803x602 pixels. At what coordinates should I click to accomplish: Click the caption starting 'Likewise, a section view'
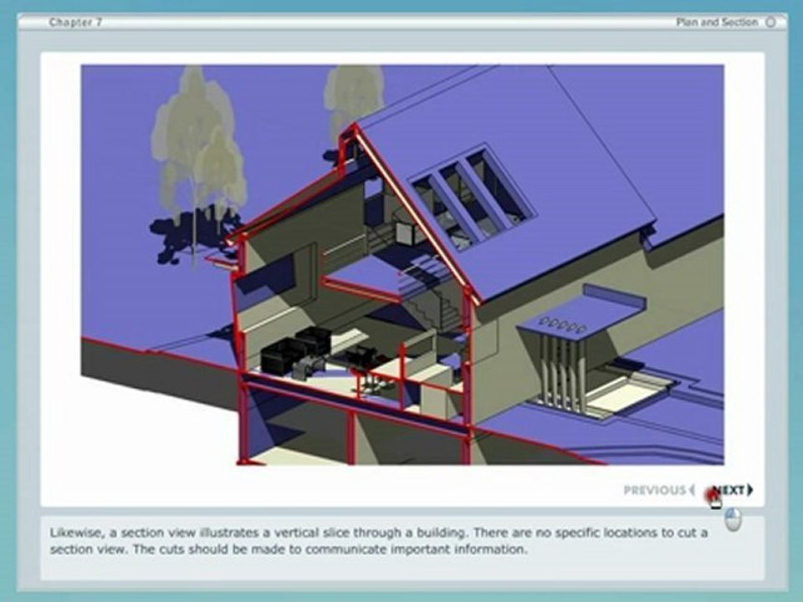click(x=379, y=541)
